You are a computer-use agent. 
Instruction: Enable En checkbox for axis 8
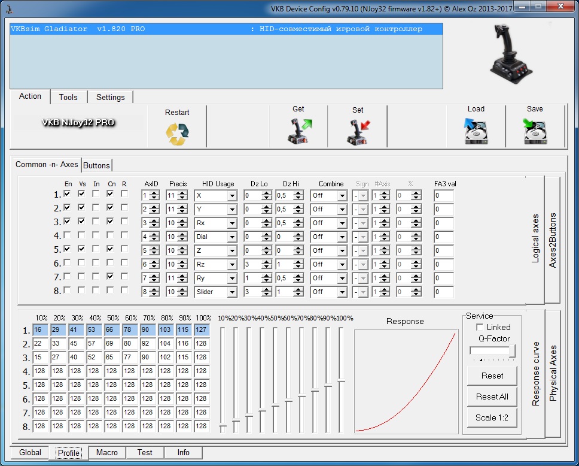(67, 290)
